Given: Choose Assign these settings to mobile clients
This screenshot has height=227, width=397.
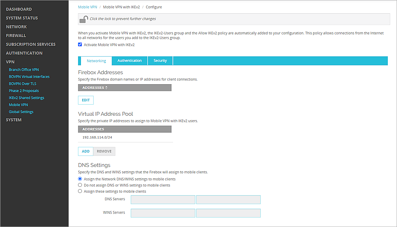Looking at the screenshot, I should 80,191.
